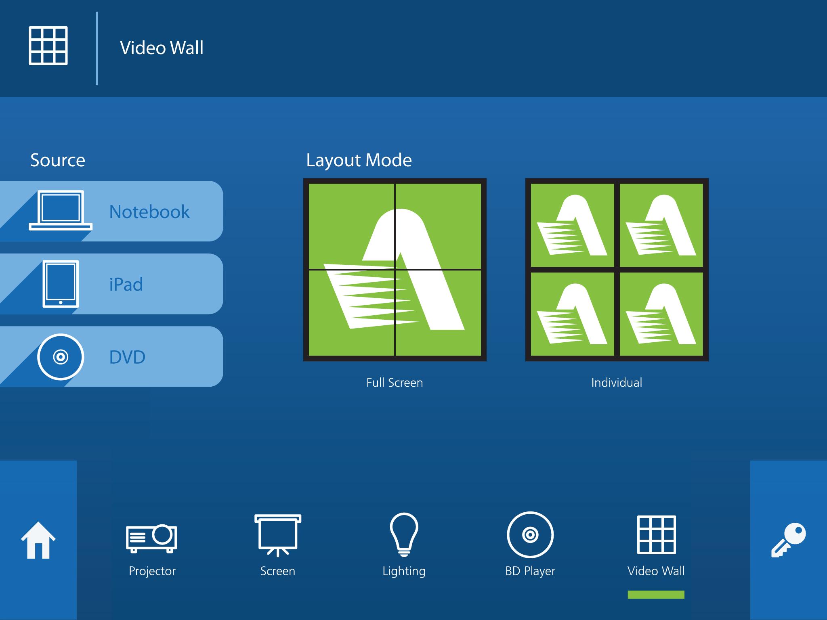Tap the tablet icon in iPad source
The image size is (827, 620).
61,284
